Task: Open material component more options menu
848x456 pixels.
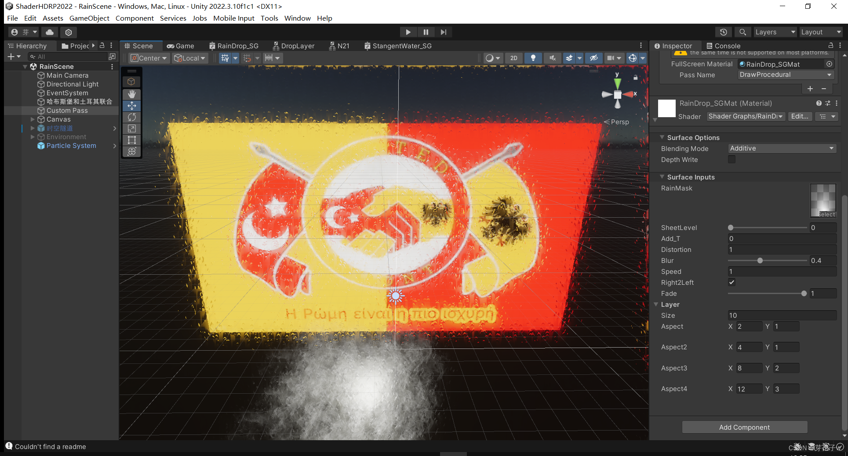Action: 837,103
